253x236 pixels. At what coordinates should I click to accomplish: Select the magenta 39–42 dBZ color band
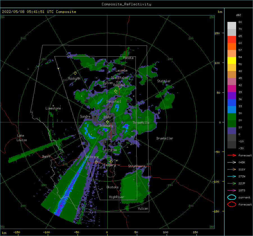coord(232,89)
